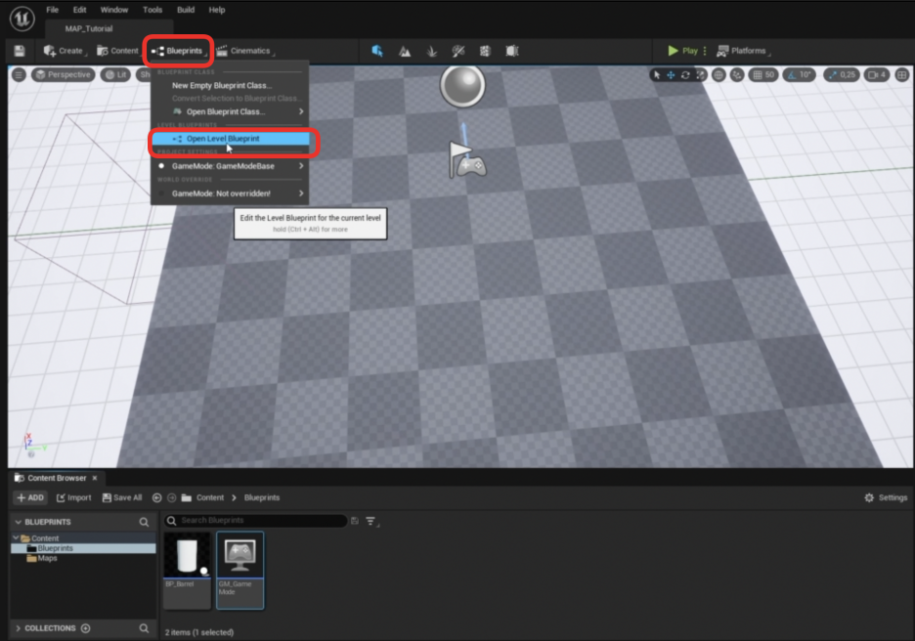Open the viewport hamburger options menu

(x=19, y=74)
